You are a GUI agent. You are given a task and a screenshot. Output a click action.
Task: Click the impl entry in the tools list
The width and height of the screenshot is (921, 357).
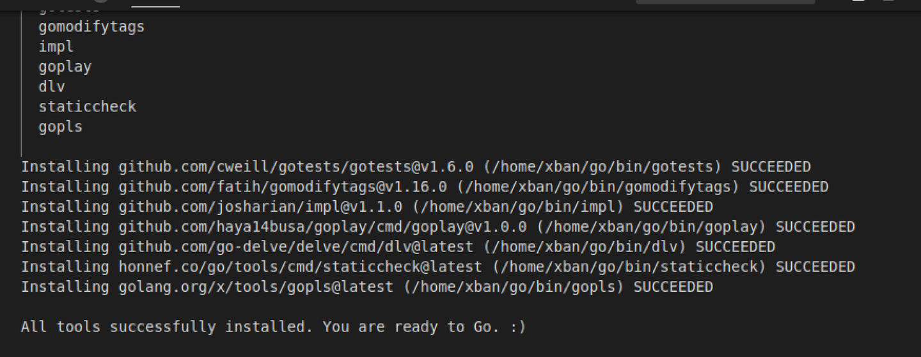(x=56, y=47)
